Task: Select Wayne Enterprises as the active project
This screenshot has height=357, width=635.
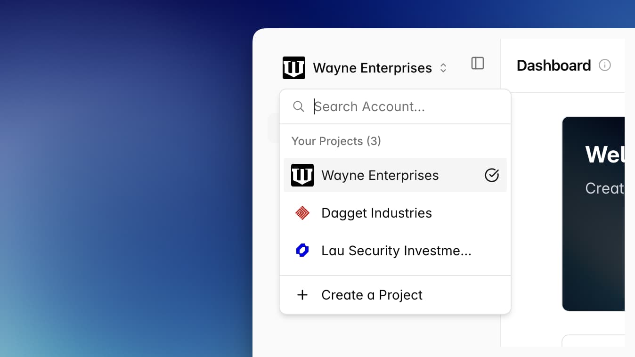Action: tap(380, 175)
